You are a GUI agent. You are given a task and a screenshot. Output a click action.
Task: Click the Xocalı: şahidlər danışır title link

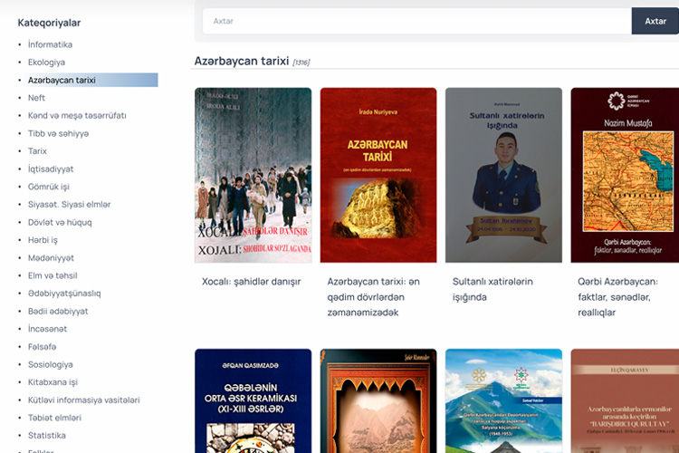251,282
